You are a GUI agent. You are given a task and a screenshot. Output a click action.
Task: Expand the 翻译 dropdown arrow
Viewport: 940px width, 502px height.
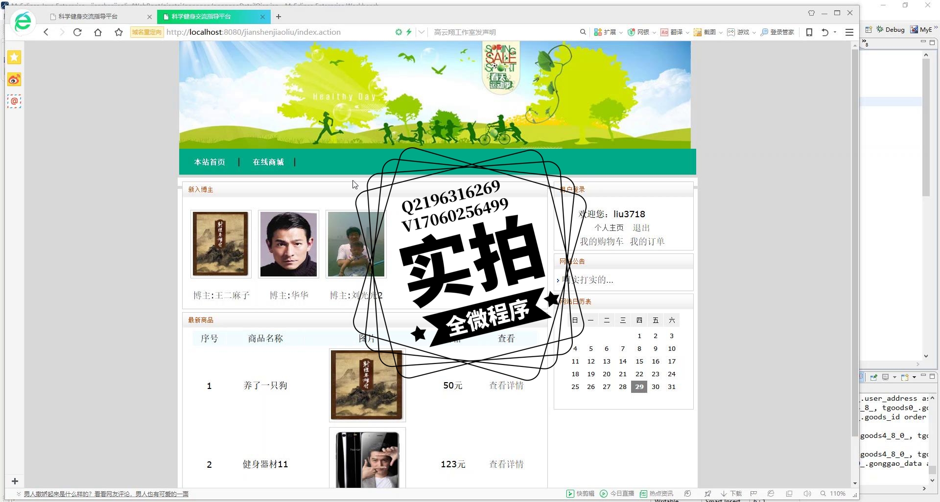click(x=687, y=33)
